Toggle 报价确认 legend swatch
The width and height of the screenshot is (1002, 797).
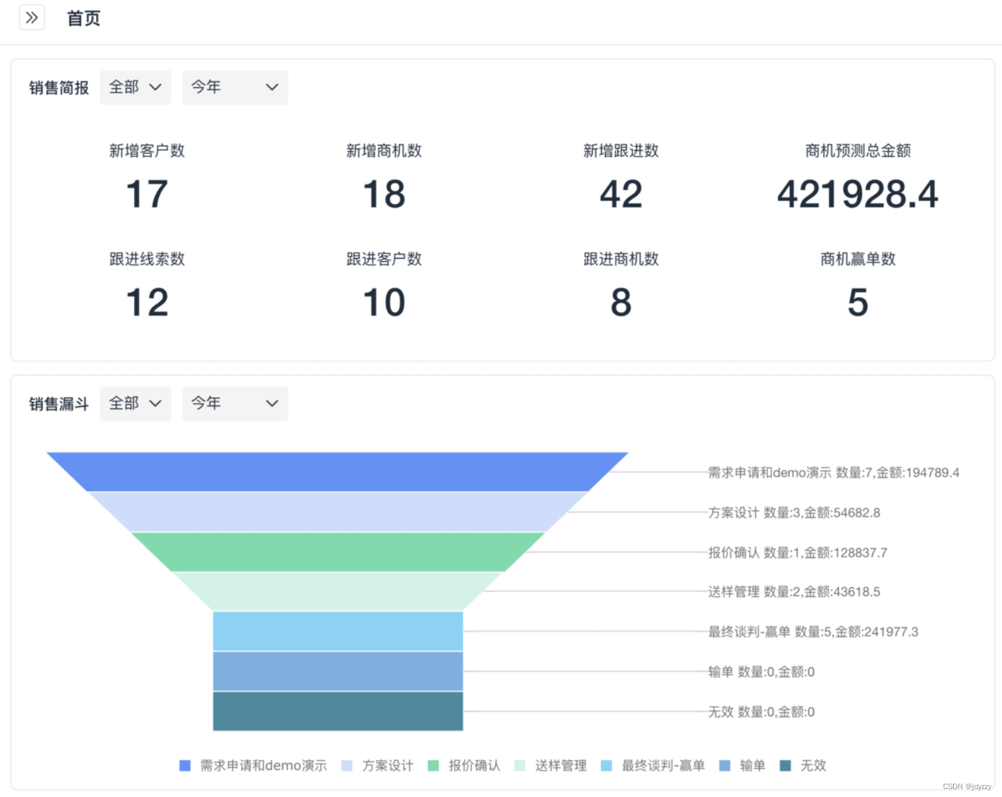(433, 766)
